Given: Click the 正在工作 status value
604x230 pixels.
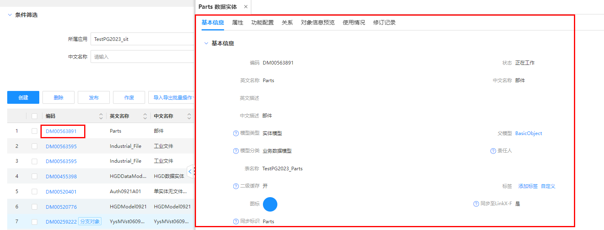Looking at the screenshot, I should [525, 63].
